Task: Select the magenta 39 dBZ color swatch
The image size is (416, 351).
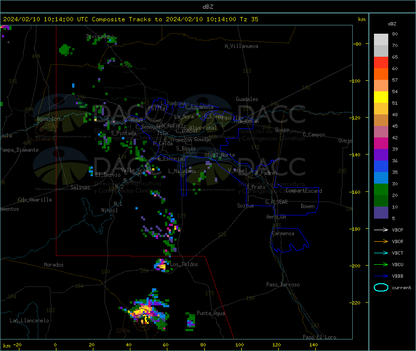Action: 381,143
